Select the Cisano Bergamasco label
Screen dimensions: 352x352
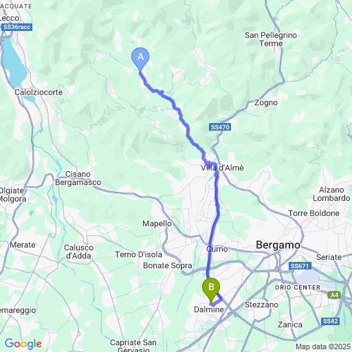click(78, 178)
